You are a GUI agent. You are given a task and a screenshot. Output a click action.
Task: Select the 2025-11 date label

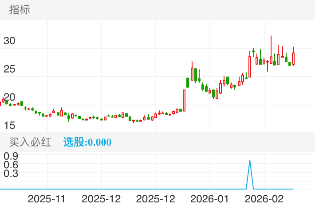point(46,199)
